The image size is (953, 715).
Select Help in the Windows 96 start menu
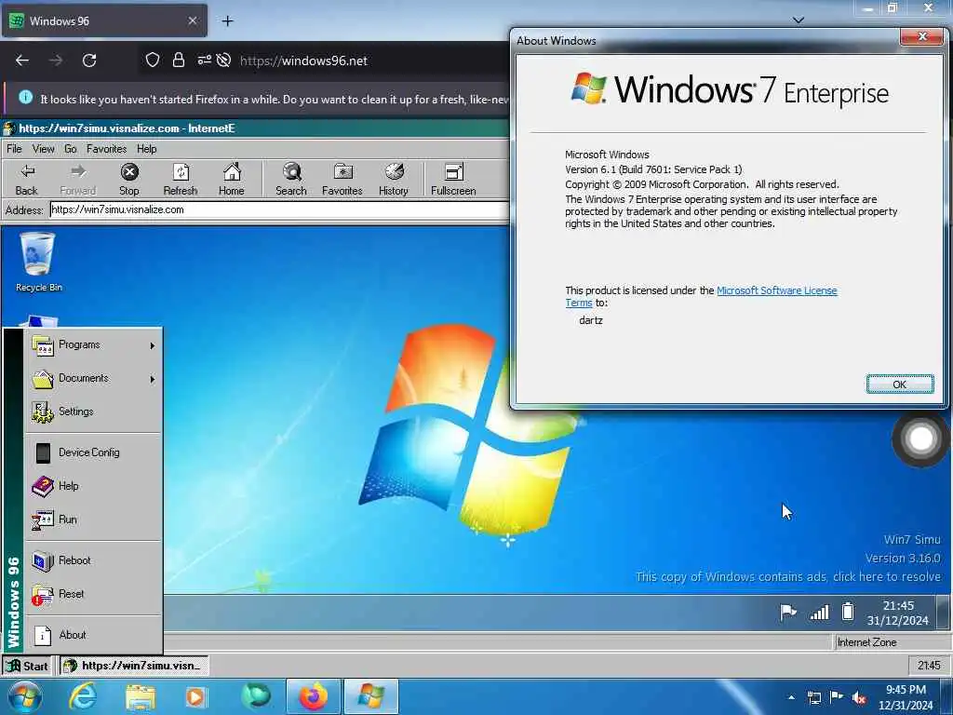pyautogui.click(x=93, y=486)
